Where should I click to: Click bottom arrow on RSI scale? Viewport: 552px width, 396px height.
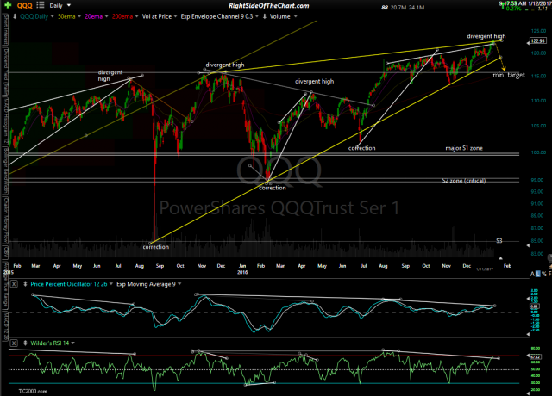[528, 393]
